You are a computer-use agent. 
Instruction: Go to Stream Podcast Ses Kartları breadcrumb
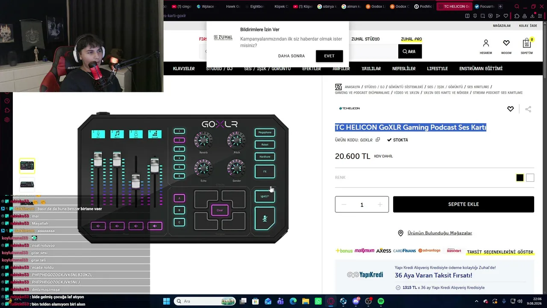(497, 93)
